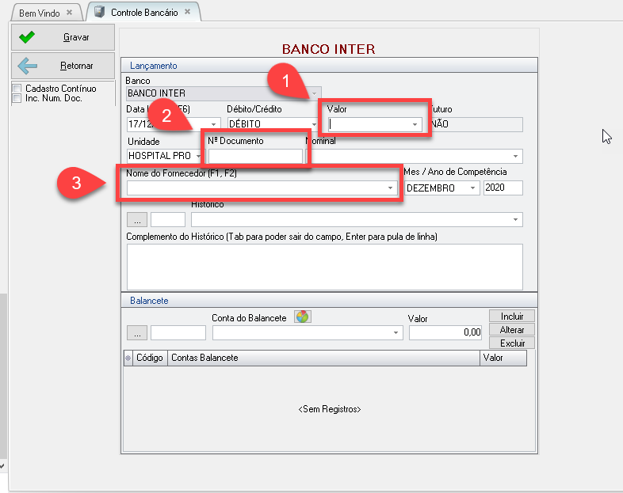Close the Controle Bancário tab
The image size is (623, 493).
187,13
